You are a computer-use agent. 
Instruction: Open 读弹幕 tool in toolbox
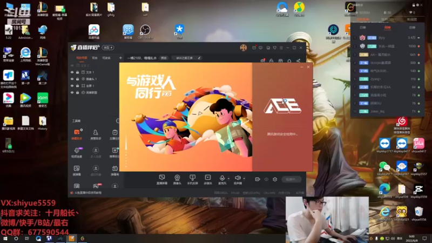point(77,171)
